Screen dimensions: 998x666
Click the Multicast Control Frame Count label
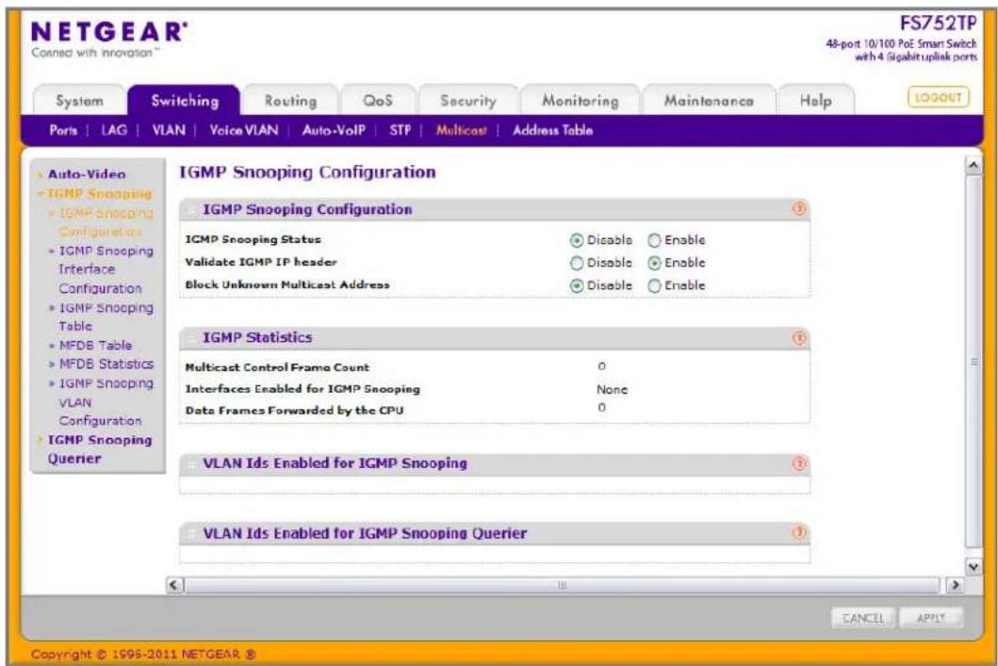277,367
